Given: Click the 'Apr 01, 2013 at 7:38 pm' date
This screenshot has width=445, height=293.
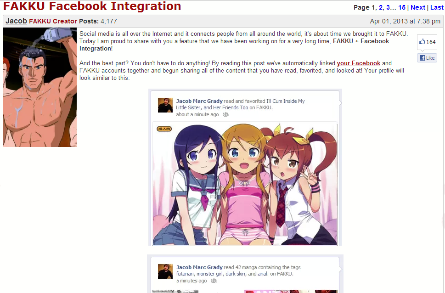Looking at the screenshot, I should (405, 21).
